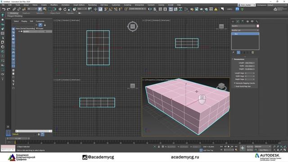Activate the Select and Scale tool

click(69, 9)
